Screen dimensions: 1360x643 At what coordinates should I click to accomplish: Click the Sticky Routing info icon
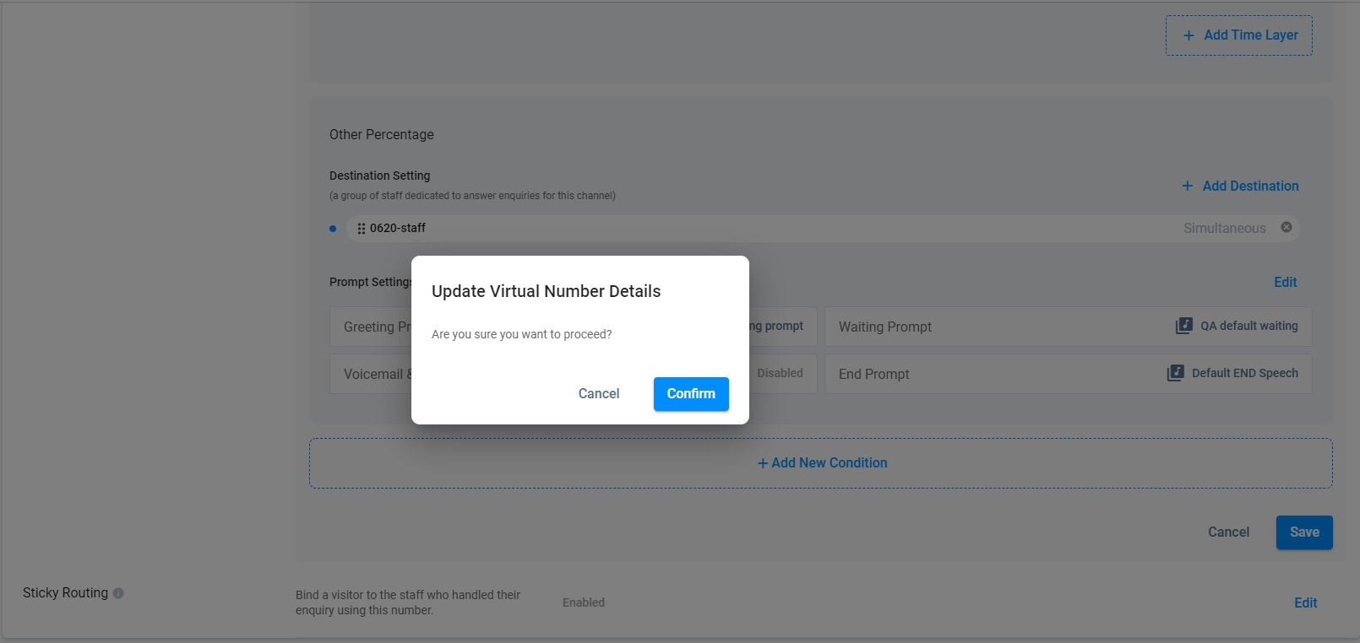point(118,593)
